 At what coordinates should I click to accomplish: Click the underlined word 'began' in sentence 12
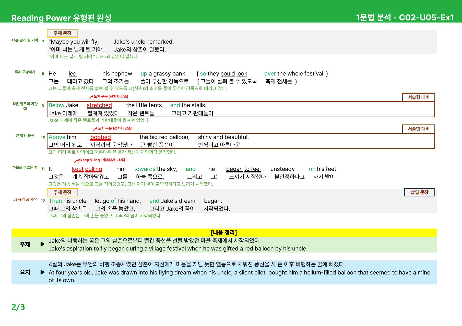click(x=212, y=201)
